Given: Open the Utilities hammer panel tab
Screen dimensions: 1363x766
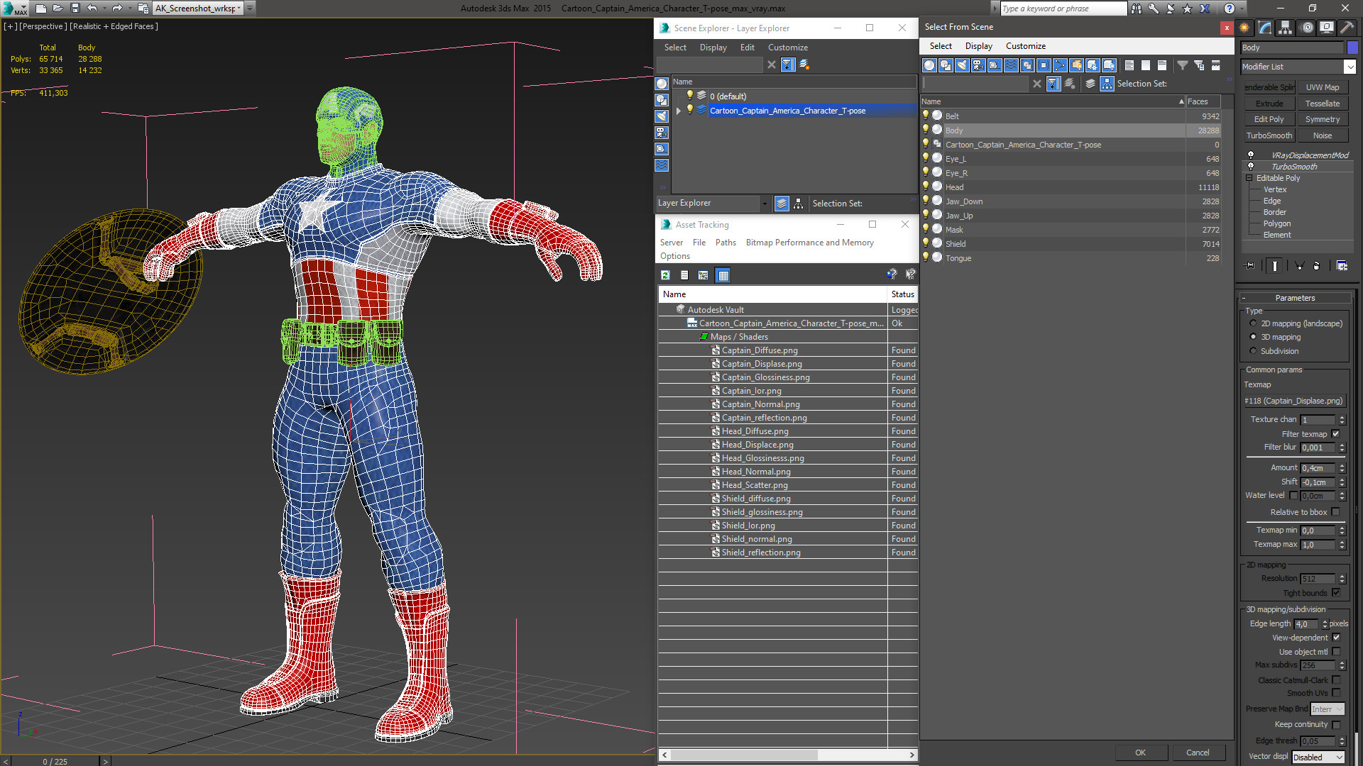Looking at the screenshot, I should pyautogui.click(x=1347, y=28).
